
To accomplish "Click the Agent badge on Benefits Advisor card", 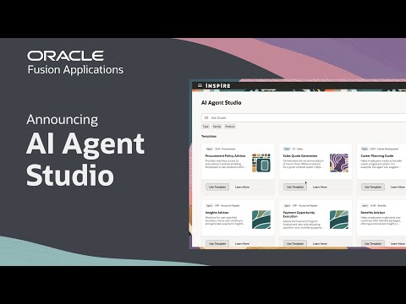I will pyautogui.click(x=365, y=205).
